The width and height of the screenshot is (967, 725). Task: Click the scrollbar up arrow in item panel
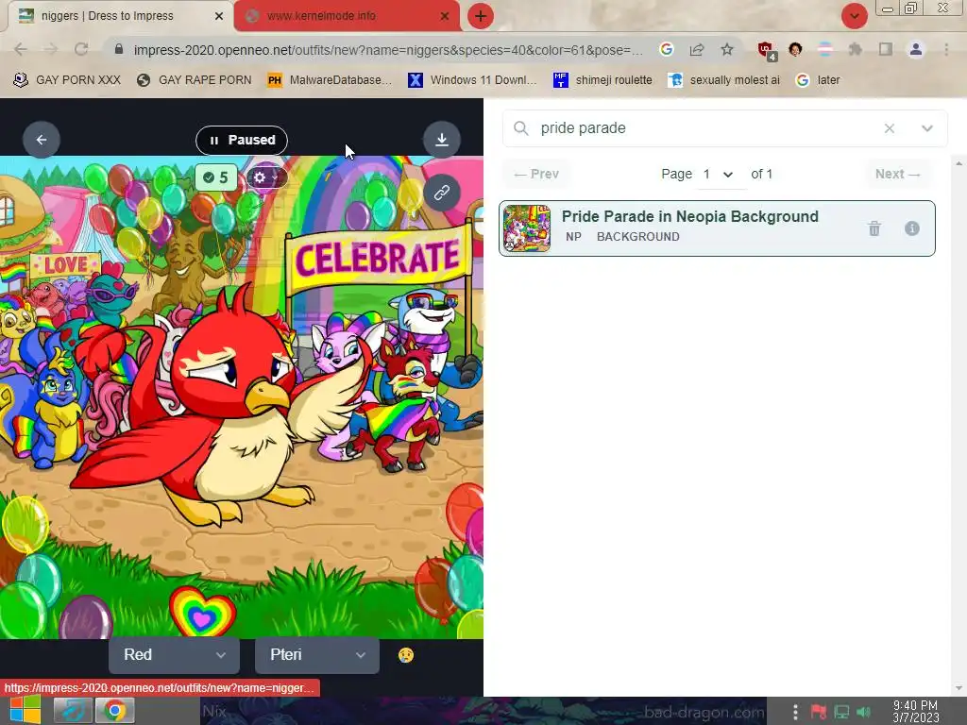[x=959, y=163]
